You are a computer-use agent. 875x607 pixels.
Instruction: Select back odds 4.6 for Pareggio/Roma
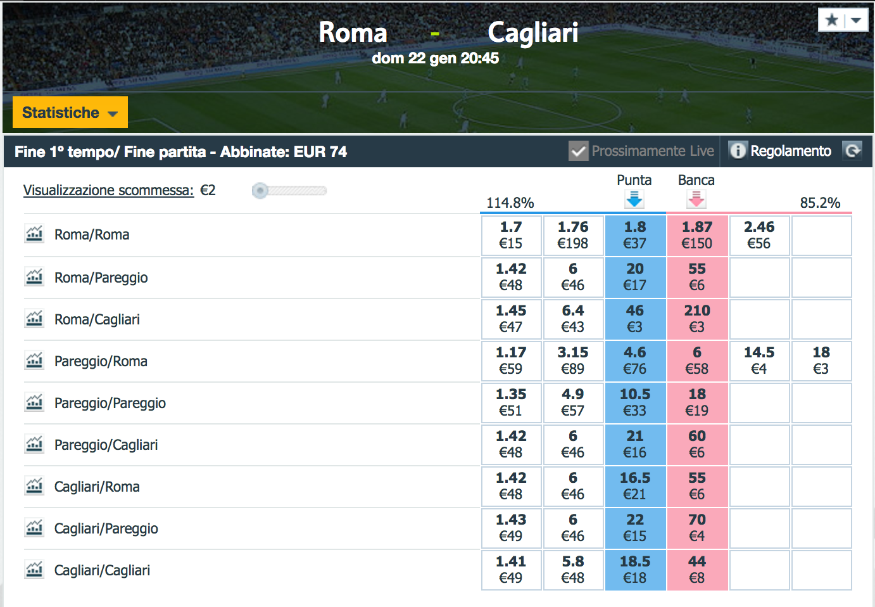point(635,361)
